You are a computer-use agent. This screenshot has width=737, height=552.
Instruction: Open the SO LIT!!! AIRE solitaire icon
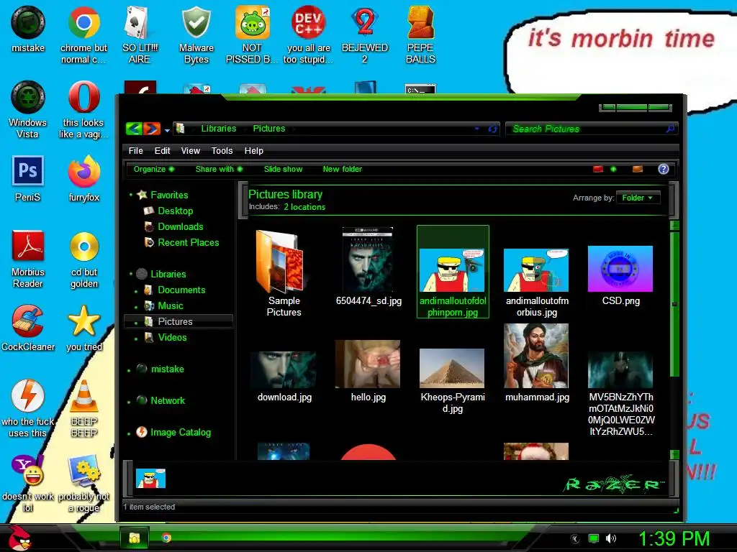[x=140, y=35]
